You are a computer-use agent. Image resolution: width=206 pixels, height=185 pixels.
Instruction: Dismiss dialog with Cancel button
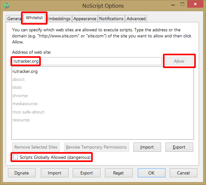(183, 173)
